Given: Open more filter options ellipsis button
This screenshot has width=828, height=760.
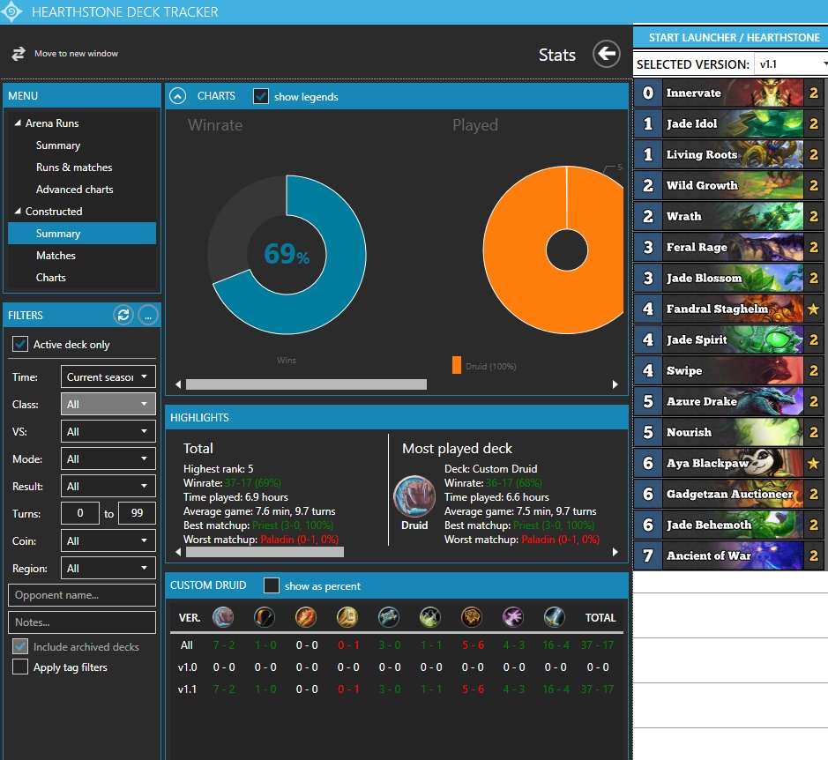Looking at the screenshot, I should tap(148, 316).
